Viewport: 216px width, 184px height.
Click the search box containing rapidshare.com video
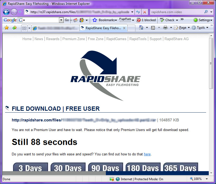click(x=176, y=12)
